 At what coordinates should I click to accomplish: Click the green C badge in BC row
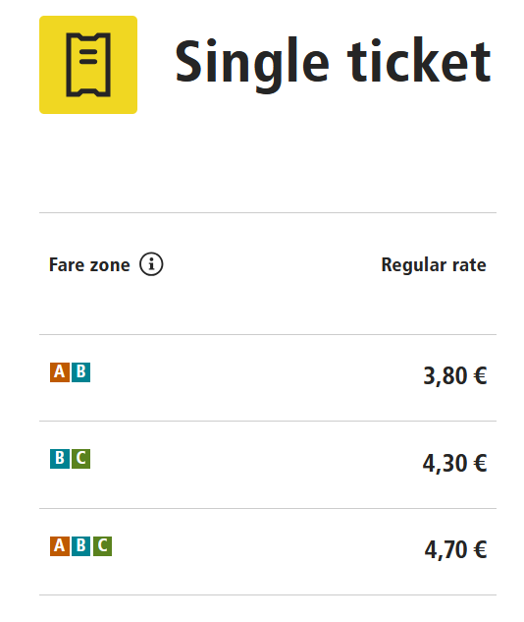point(80,459)
